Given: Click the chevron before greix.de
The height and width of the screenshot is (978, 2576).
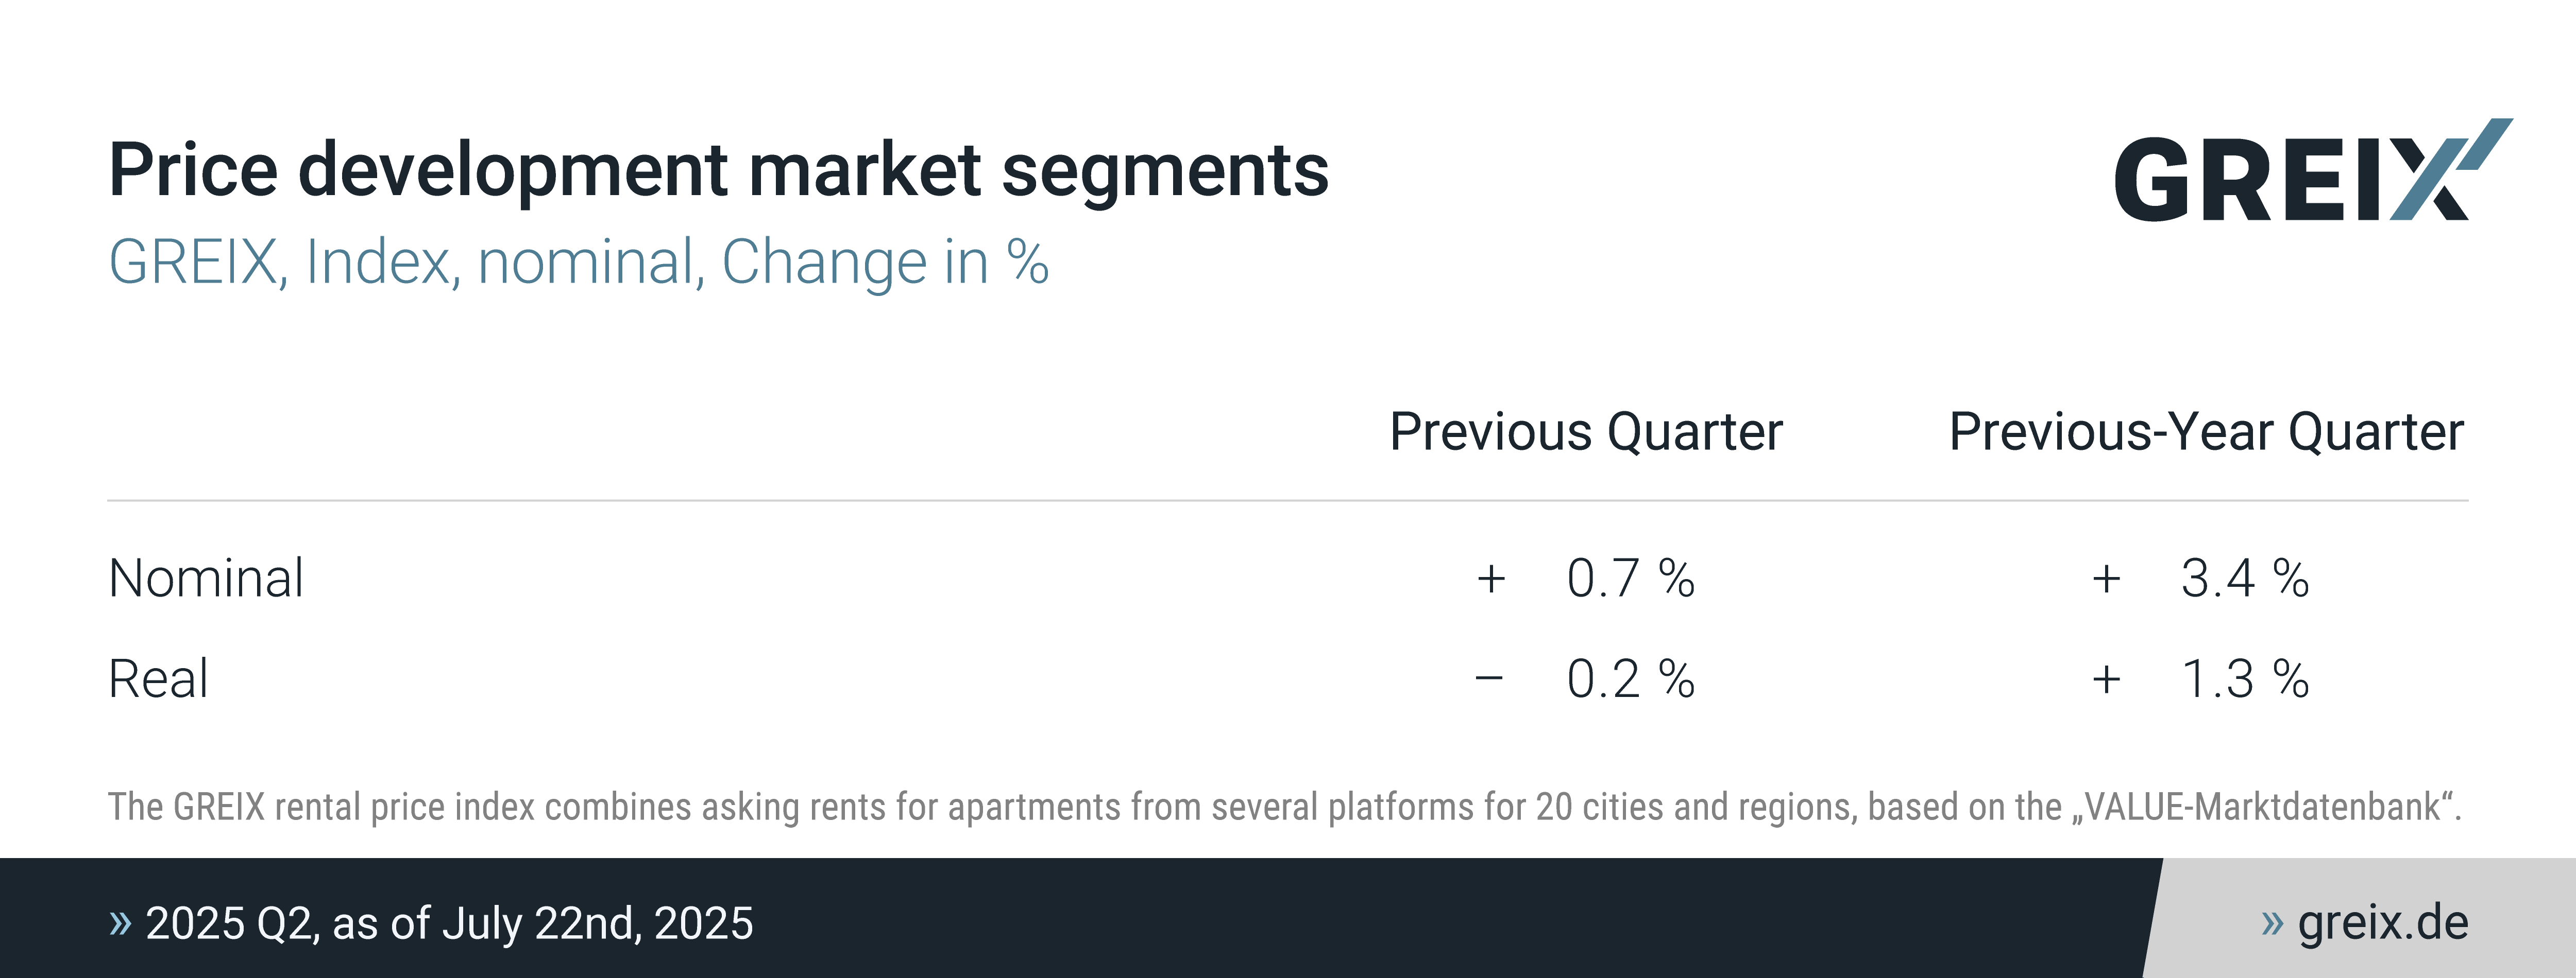Looking at the screenshot, I should coord(2272,923).
